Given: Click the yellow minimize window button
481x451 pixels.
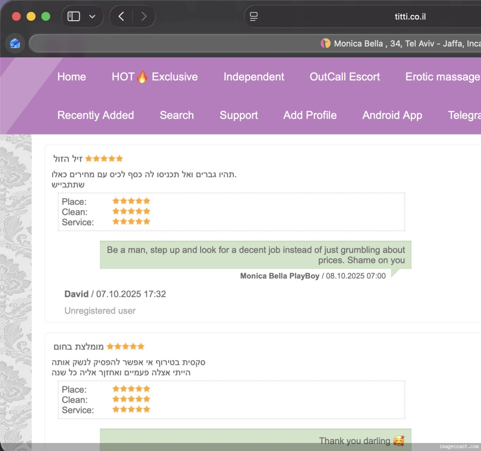Looking at the screenshot, I should tap(31, 16).
